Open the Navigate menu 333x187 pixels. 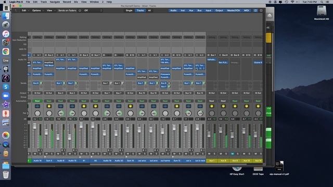pos(55,2)
